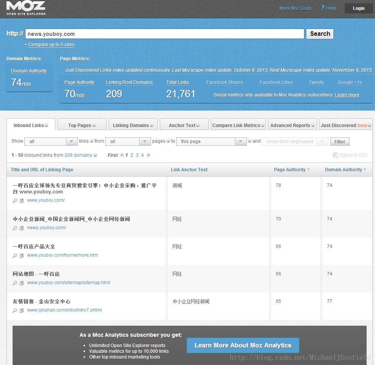This screenshot has width=375, height=365.
Task: Open www.ijinshan.com/intro/intro7.shtml link
Action: click(x=64, y=310)
